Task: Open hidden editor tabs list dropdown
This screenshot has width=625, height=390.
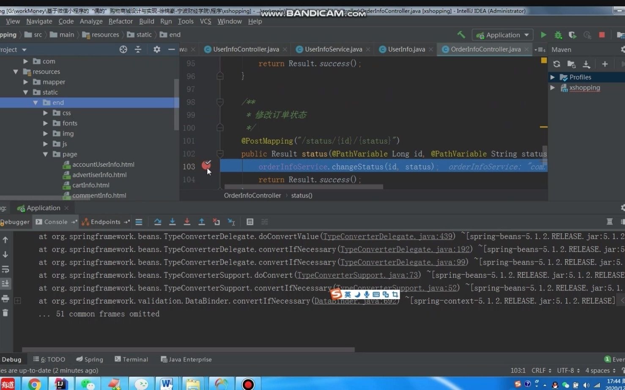Action: click(540, 50)
